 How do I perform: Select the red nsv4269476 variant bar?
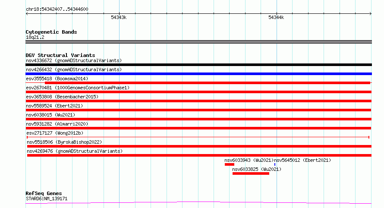(199, 155)
